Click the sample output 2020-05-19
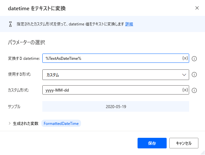205x155 pixels. tap(116, 106)
